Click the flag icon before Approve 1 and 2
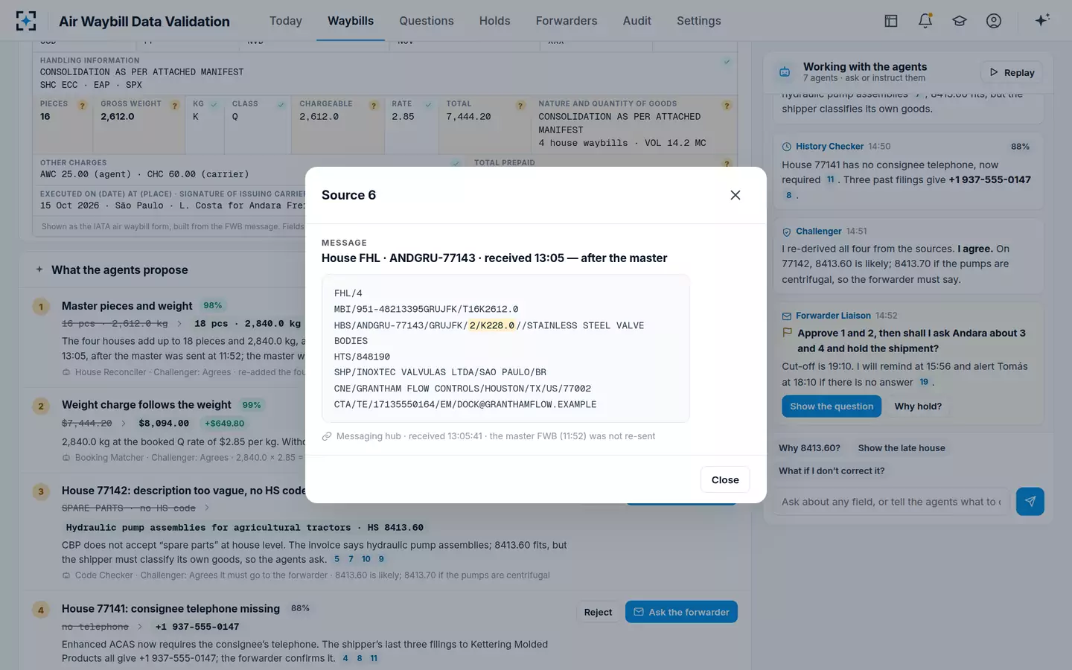1072x670 pixels. tap(788, 333)
